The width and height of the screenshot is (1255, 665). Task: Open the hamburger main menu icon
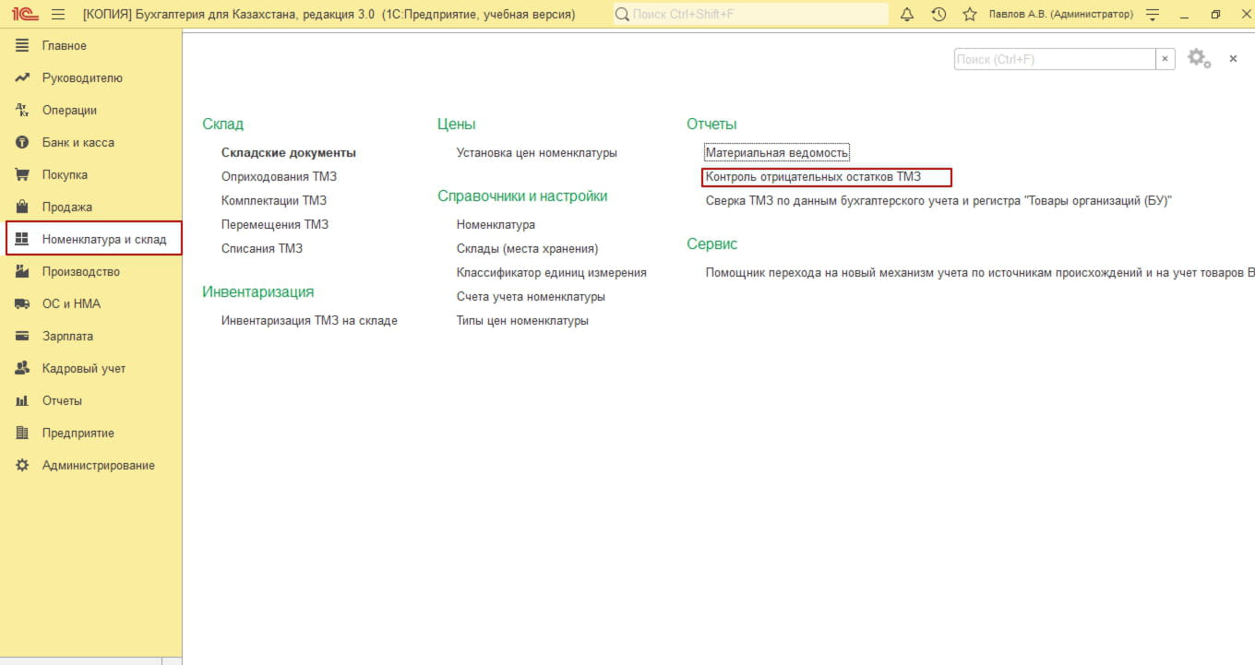click(x=58, y=15)
